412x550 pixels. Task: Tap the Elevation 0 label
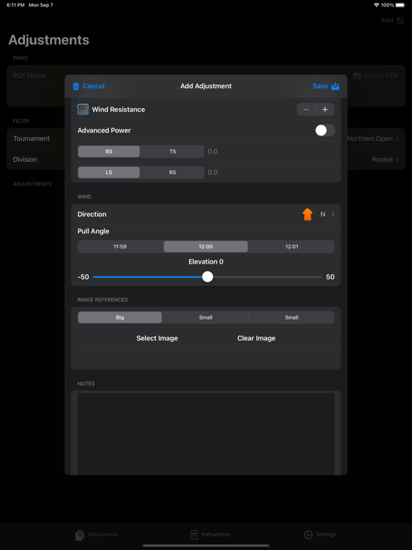click(206, 261)
